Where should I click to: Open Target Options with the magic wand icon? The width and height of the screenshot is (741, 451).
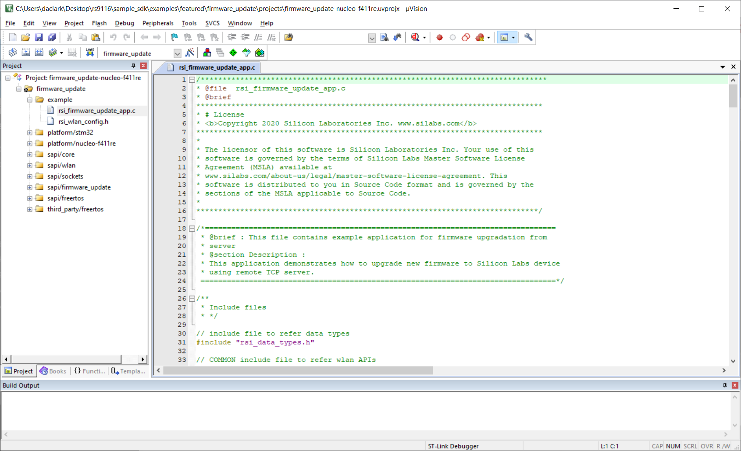pyautogui.click(x=190, y=53)
